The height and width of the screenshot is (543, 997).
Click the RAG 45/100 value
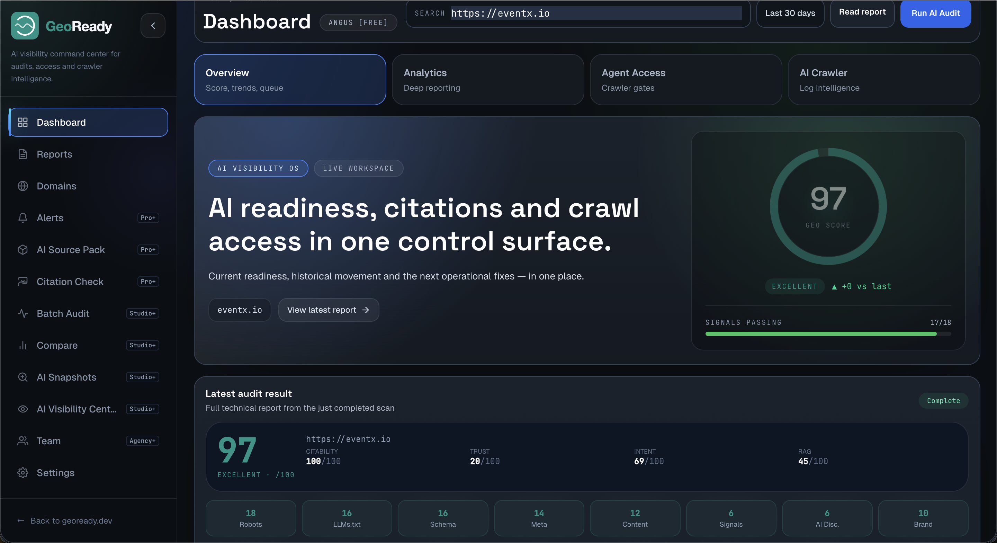(x=813, y=461)
